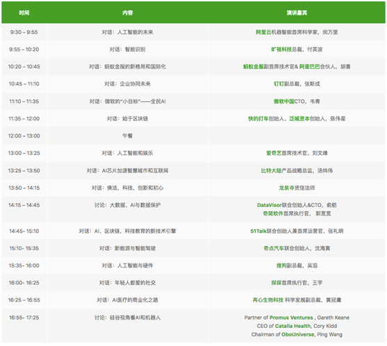Screen dimensions: 387x346
Task: Click the topic 对话：企业协同未来
Action: pyautogui.click(x=127, y=83)
